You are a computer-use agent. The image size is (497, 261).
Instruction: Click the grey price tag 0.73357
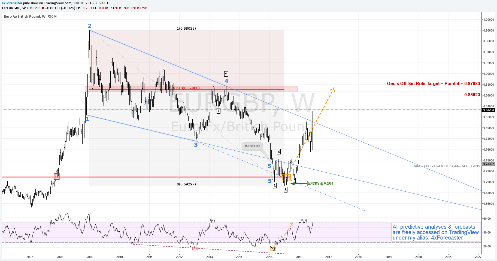pos(489,164)
